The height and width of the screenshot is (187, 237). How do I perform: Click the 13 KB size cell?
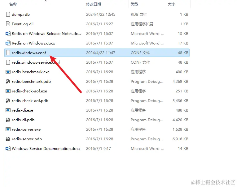[x=183, y=33]
